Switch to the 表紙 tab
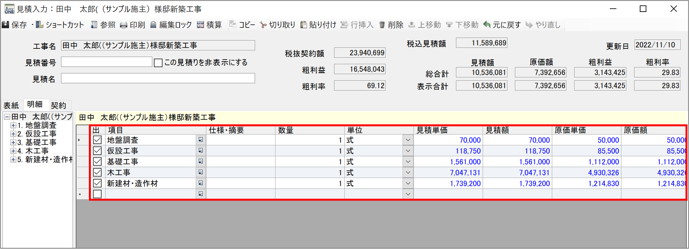 pyautogui.click(x=11, y=105)
